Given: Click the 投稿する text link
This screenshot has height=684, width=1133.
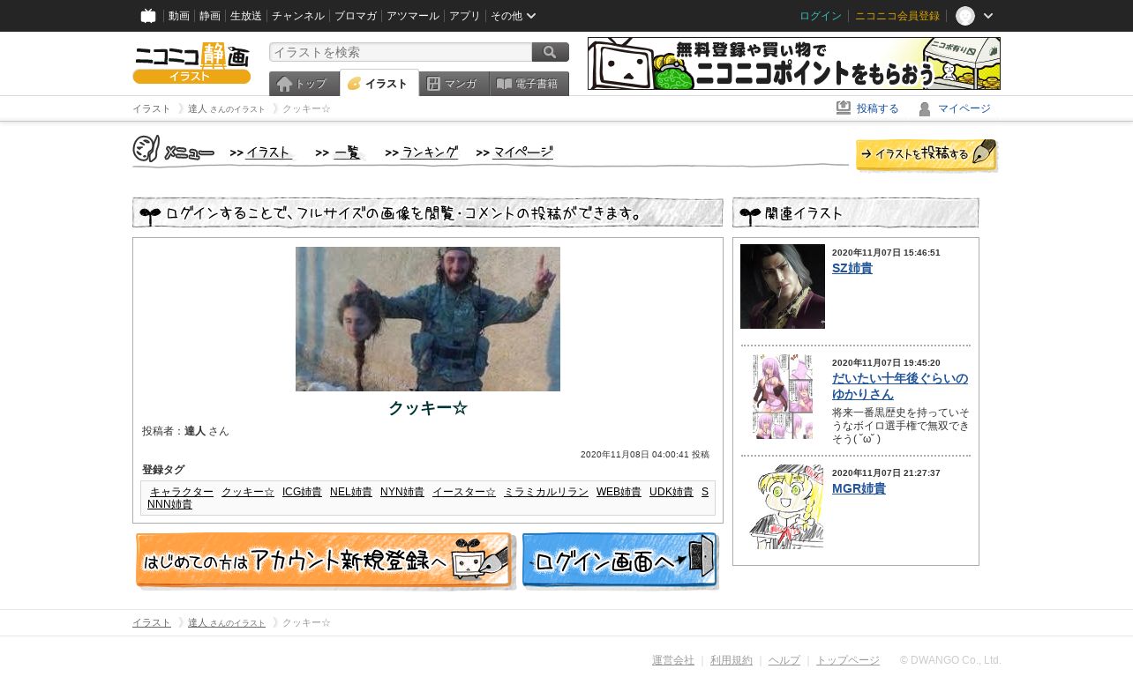Looking at the screenshot, I should tap(878, 108).
